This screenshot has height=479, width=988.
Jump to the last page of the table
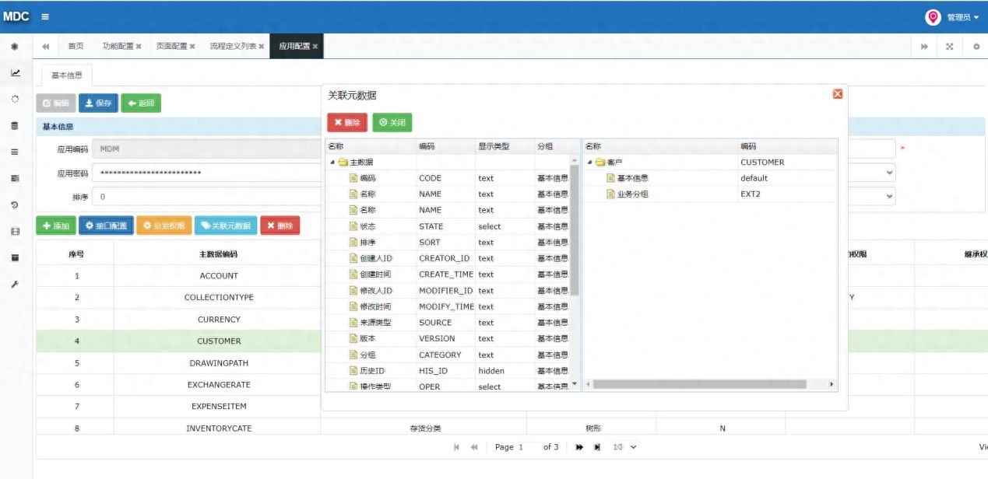pos(597,447)
